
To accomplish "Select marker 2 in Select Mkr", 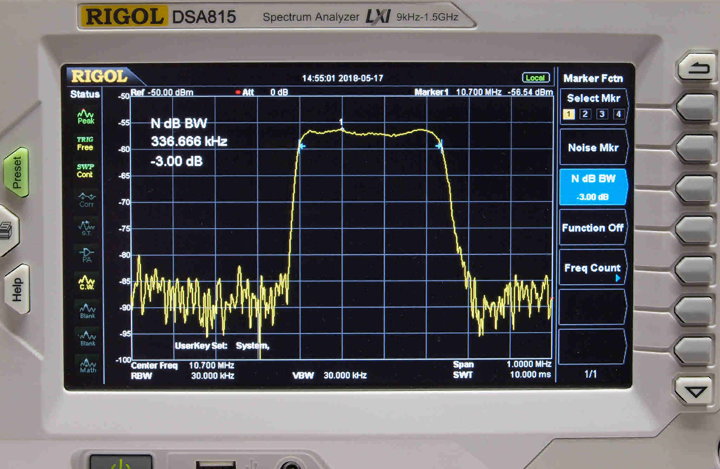I will (x=585, y=114).
